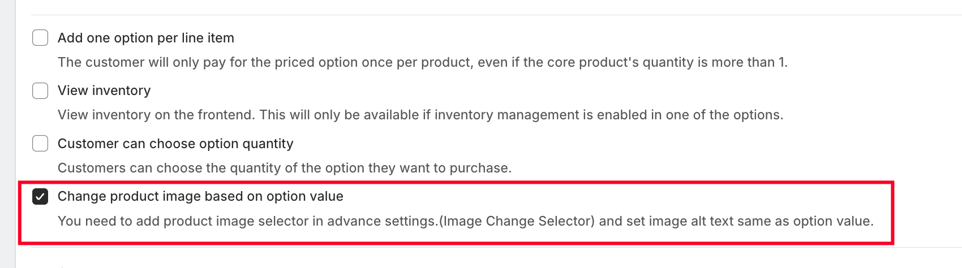
Task: Check the Customer can choose option quantity box
Action: [40, 144]
